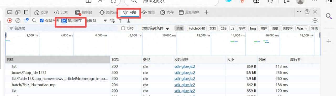Add more tools with plus icon
This screenshot has width=336, height=96.
tap(207, 12)
